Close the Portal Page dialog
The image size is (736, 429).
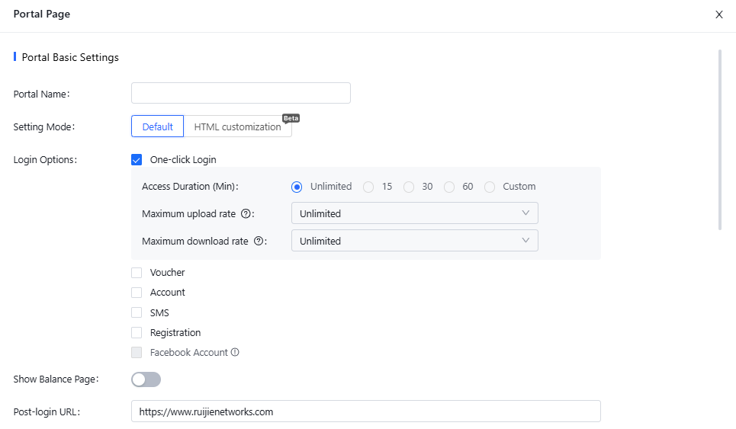pos(718,14)
